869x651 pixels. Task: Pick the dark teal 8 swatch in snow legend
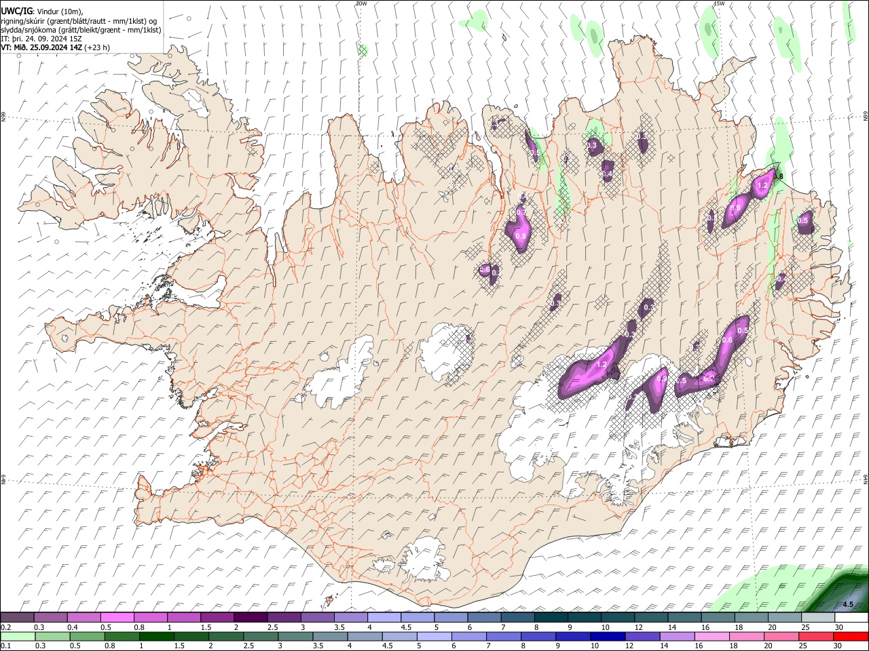pyautogui.click(x=551, y=617)
